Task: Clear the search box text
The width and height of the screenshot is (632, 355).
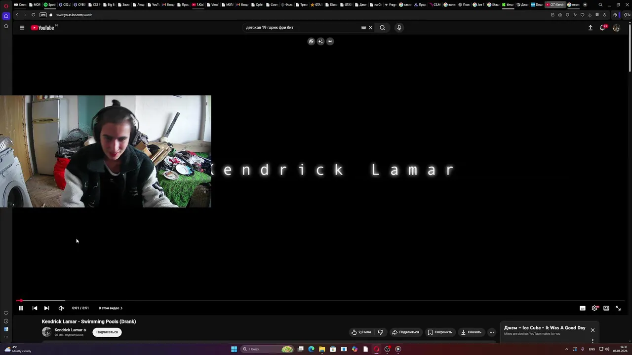Action: pos(370,28)
